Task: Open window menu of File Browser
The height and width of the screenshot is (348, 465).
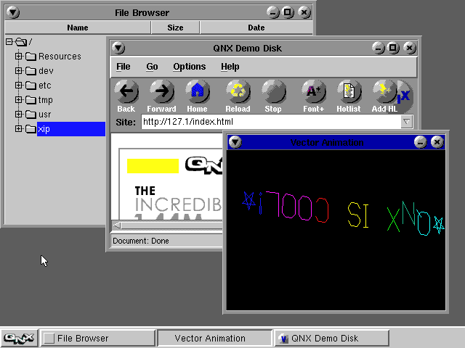Action: (13, 12)
